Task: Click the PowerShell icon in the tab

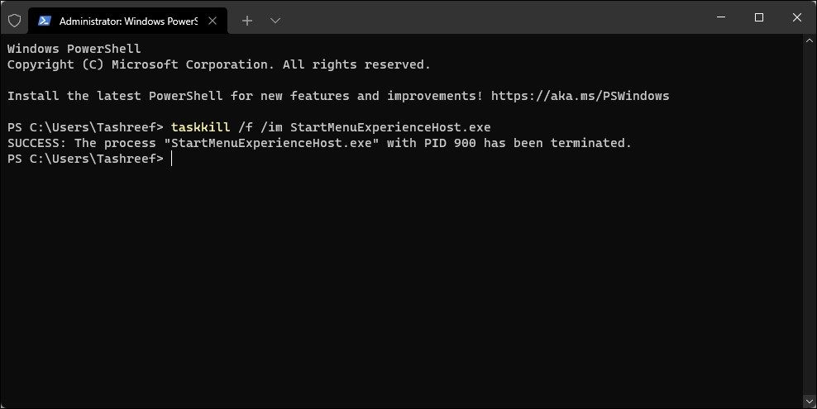Action: 44,20
